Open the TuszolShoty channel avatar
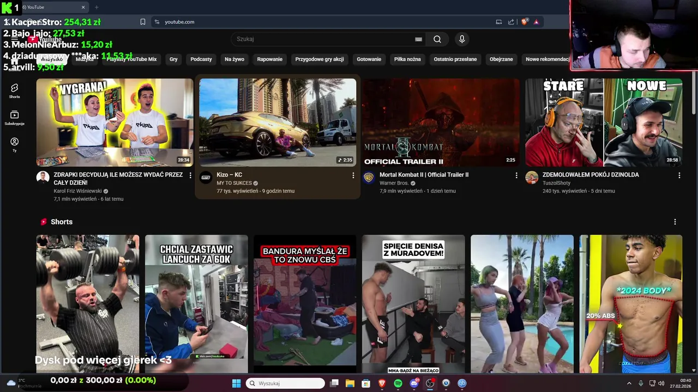 click(532, 177)
